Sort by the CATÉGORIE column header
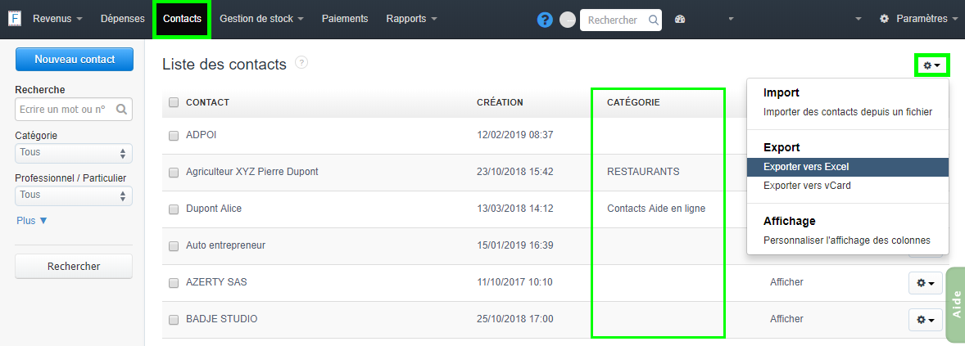This screenshot has width=965, height=346. point(633,102)
